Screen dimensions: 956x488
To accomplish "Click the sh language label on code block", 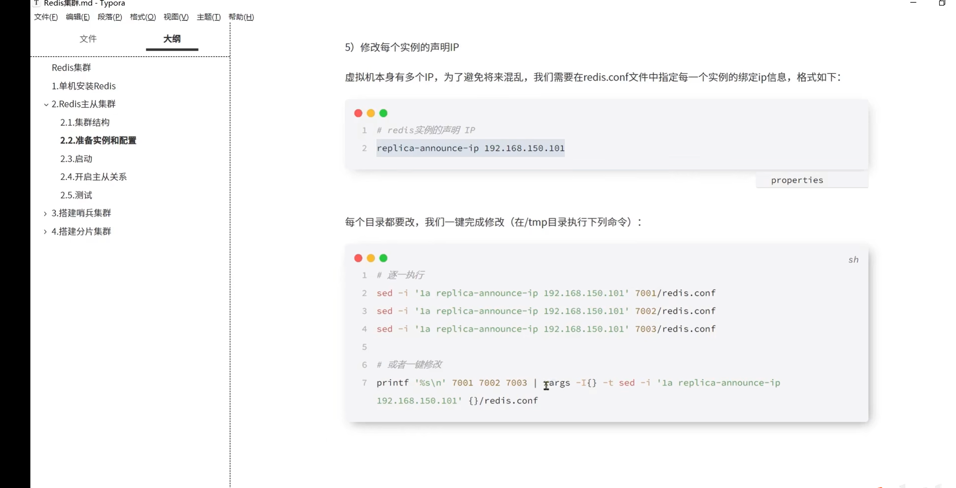I will pyautogui.click(x=853, y=260).
